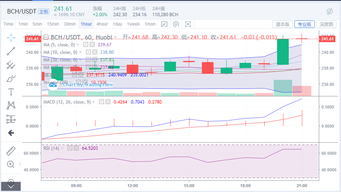Expand MA (5, close, 0) dropdown arrow
The image size is (341, 192).
78,45
